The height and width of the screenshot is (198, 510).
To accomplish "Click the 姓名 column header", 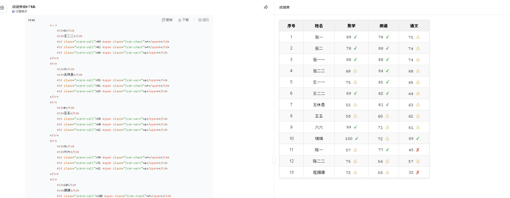I will 319,26.
